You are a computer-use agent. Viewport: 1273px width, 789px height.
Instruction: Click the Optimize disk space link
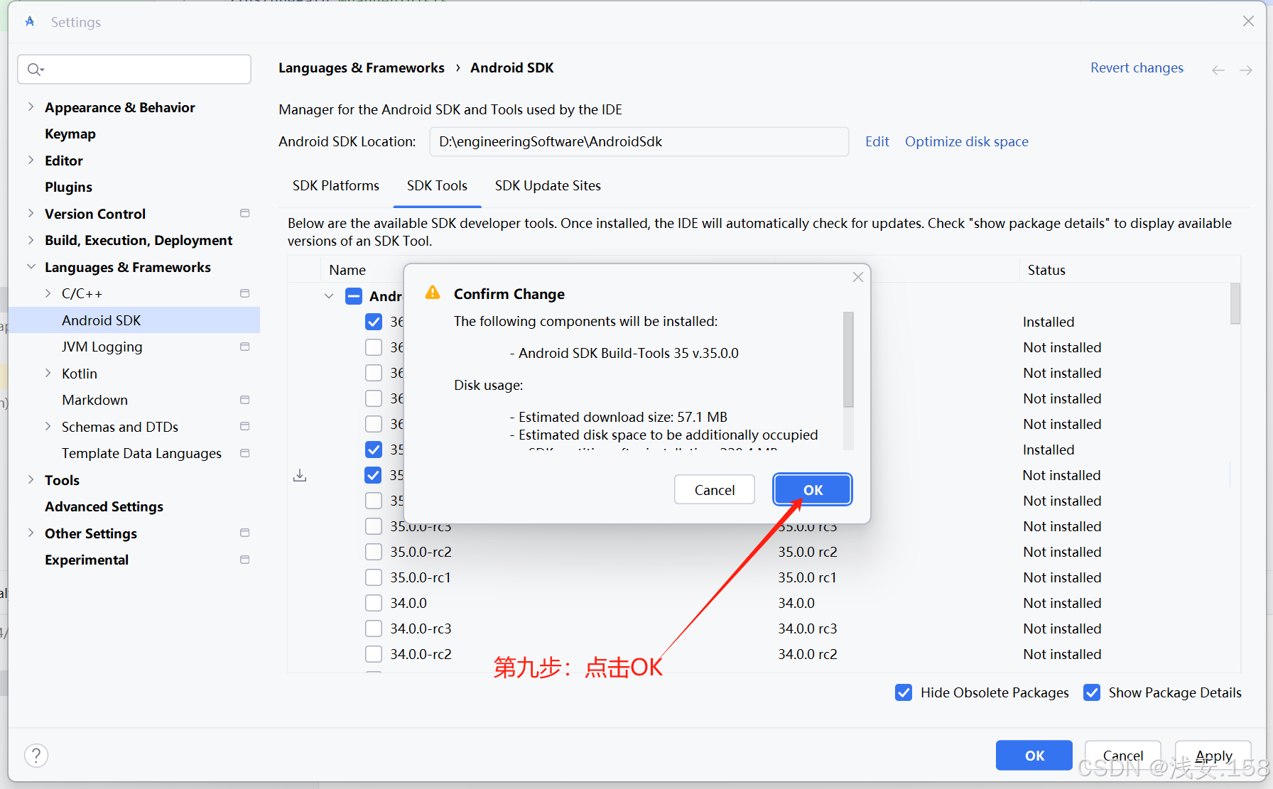(x=966, y=141)
